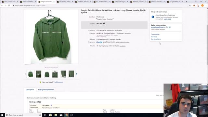Click the Visit store link
Image resolution: width=208 pixels, height=117 pixels.
click(x=154, y=37)
